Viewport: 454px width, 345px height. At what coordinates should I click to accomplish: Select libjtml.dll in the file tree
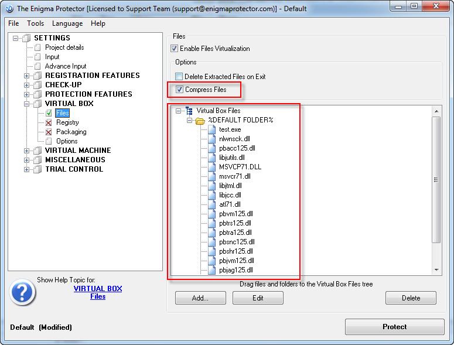(230, 186)
